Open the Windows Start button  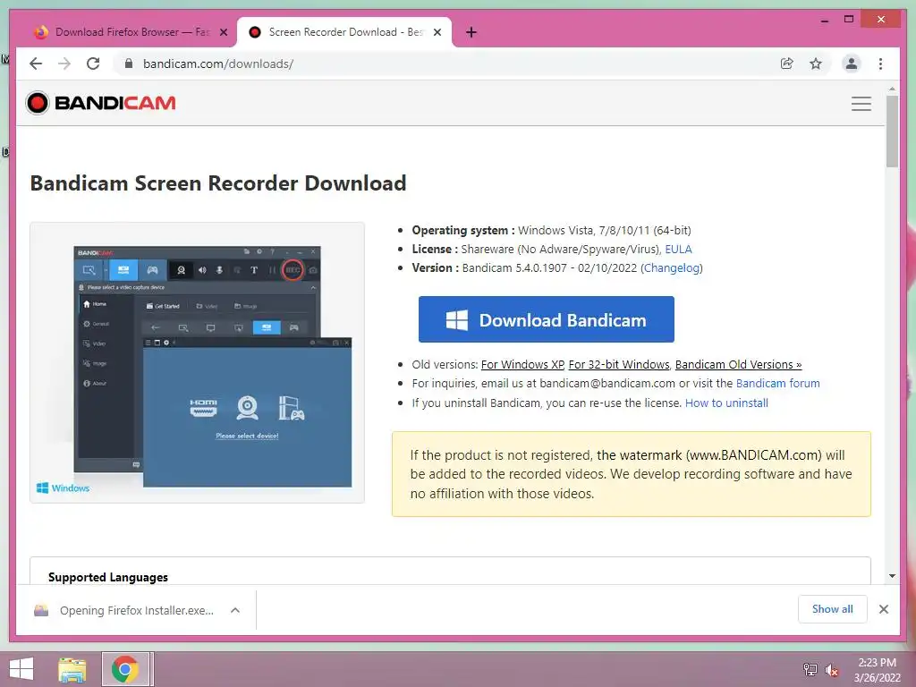[21, 669]
